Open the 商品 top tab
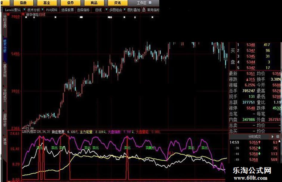Viewport: 282px width, 182px height. tap(94, 3)
